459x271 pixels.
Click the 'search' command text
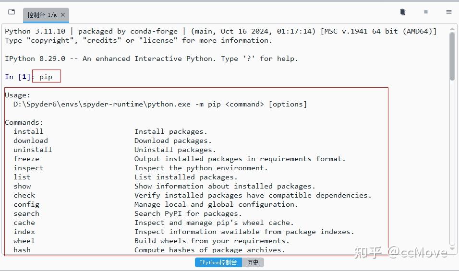(x=26, y=213)
